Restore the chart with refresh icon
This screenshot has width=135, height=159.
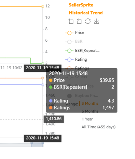[x=88, y=21]
